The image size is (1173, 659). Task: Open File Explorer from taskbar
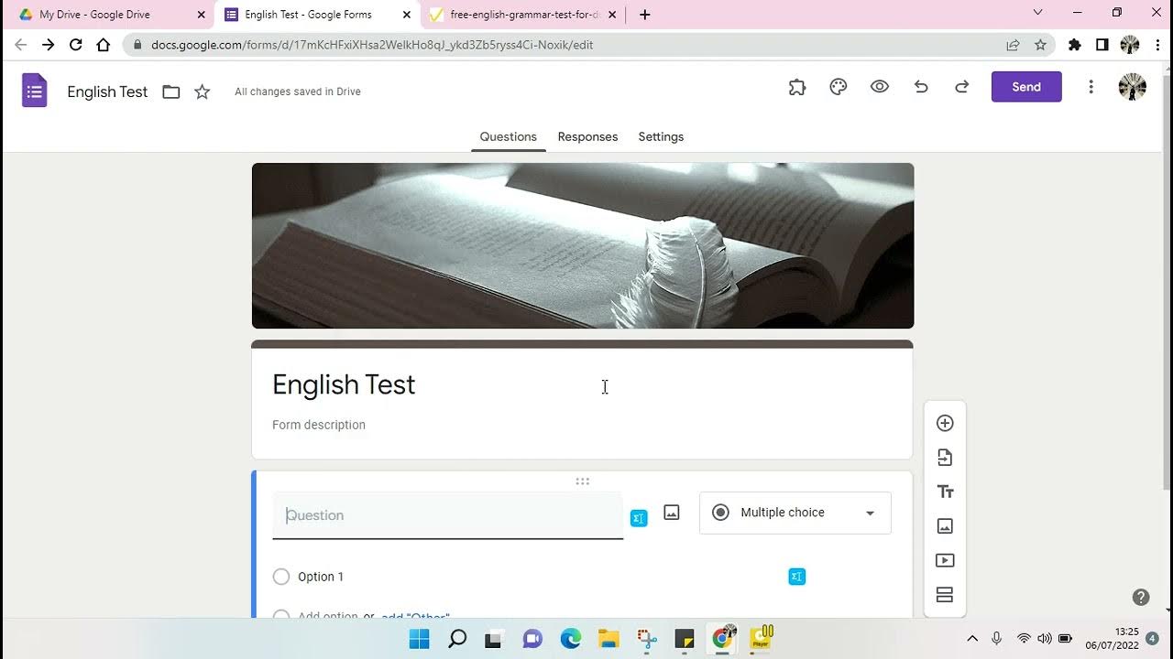tap(608, 638)
